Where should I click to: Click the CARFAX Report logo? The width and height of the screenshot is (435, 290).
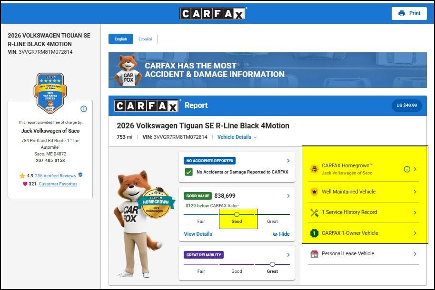(x=147, y=106)
